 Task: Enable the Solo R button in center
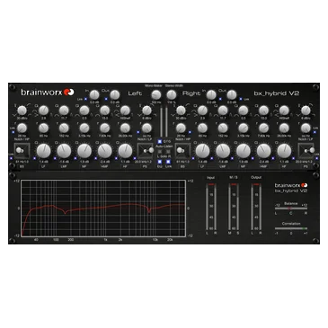point(168,152)
